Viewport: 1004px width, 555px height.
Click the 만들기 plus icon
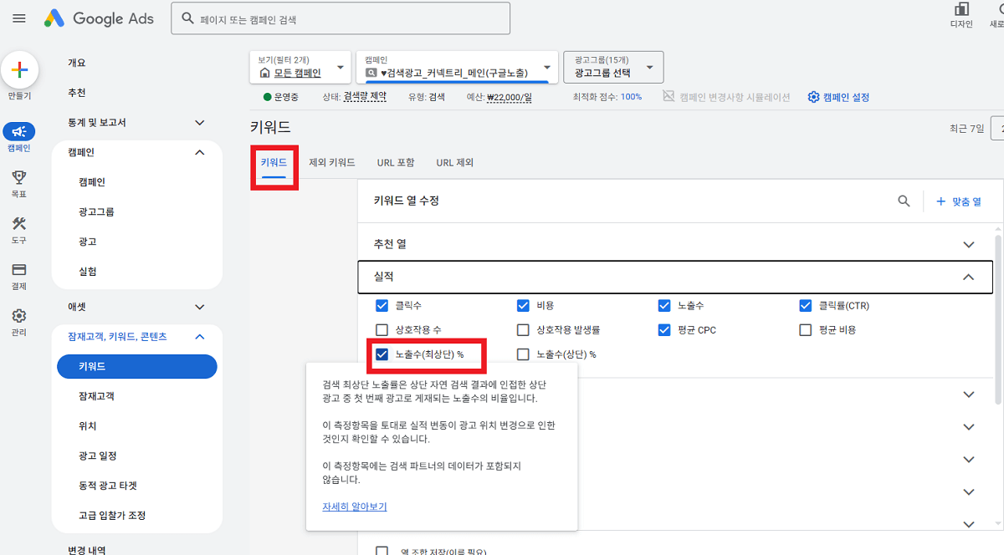tap(19, 71)
